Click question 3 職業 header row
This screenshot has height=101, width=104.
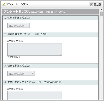[50, 66]
